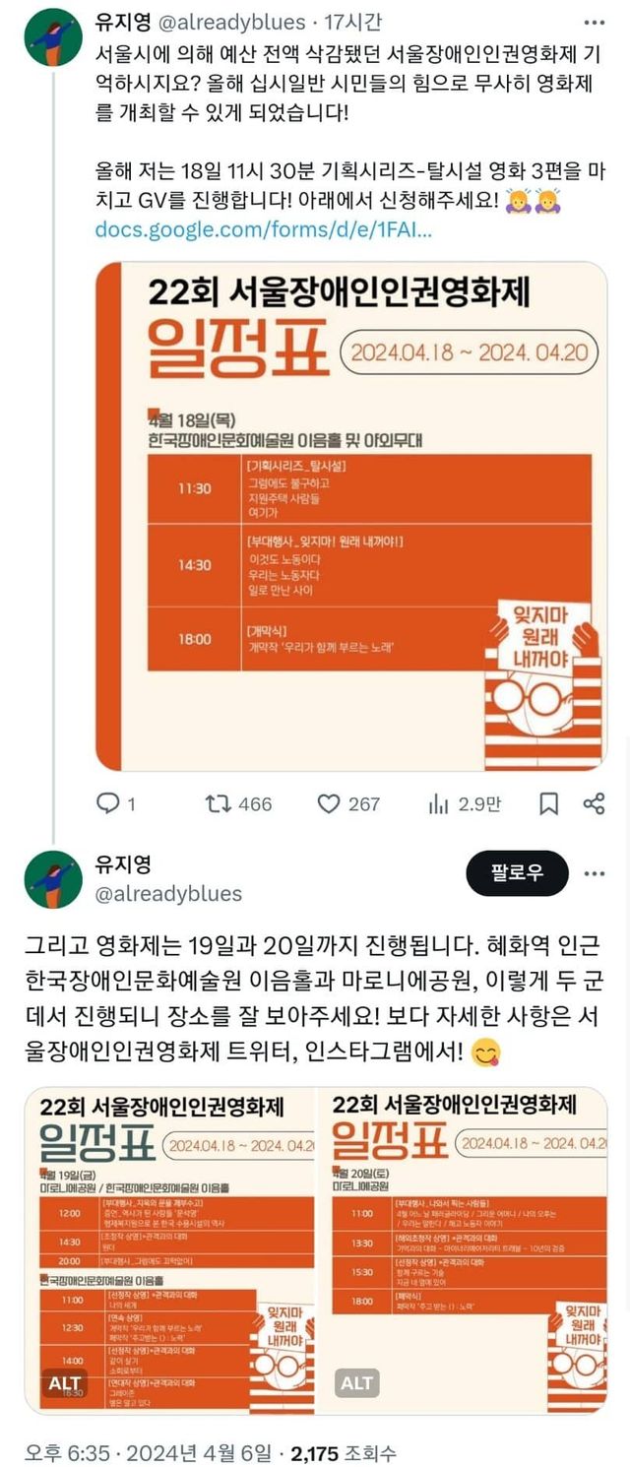Open the 4월 20일 schedule image on the right

(x=463, y=1249)
